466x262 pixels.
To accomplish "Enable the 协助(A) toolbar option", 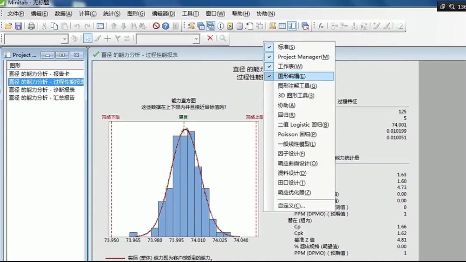I will click(298, 105).
